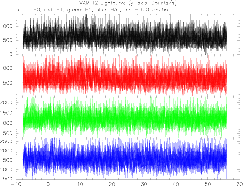This screenshot has width=243, height=186.
Task: Select the legend text 'black:TH0'
Action: (x=29, y=10)
